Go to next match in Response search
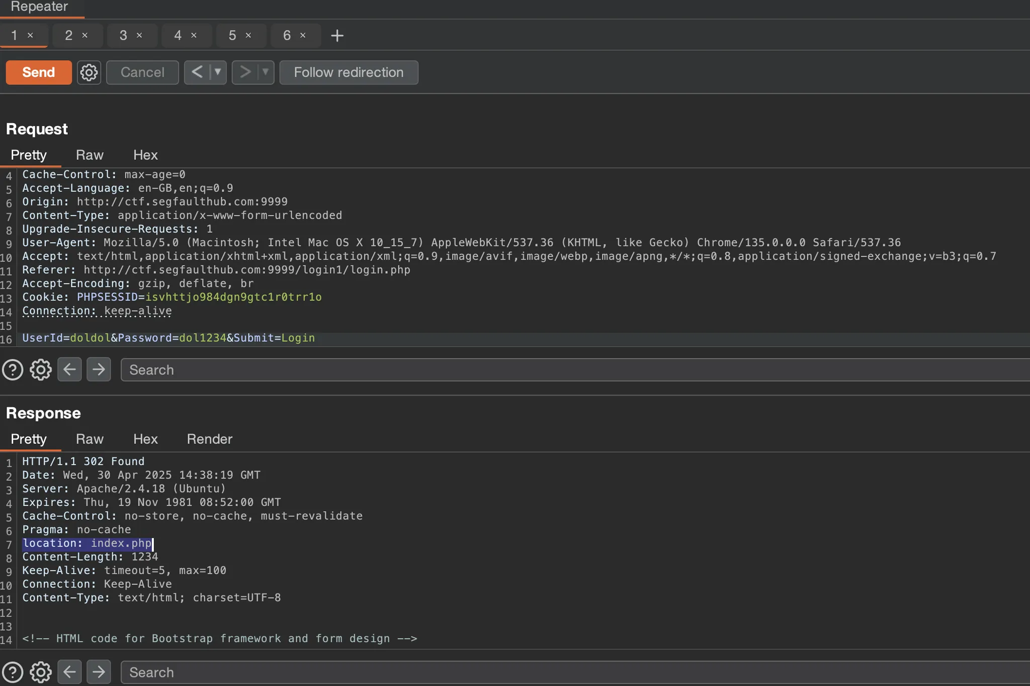The height and width of the screenshot is (686, 1030). (x=99, y=672)
